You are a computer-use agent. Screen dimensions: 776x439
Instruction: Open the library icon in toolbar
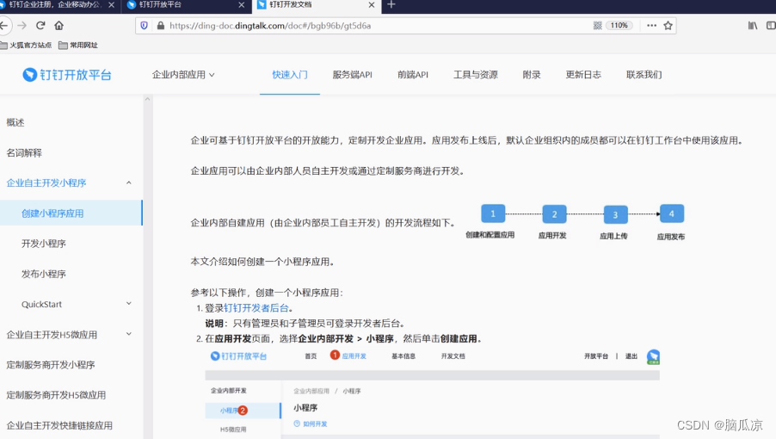752,25
